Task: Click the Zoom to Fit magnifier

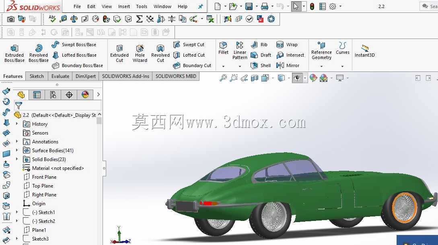Action: tap(223, 78)
